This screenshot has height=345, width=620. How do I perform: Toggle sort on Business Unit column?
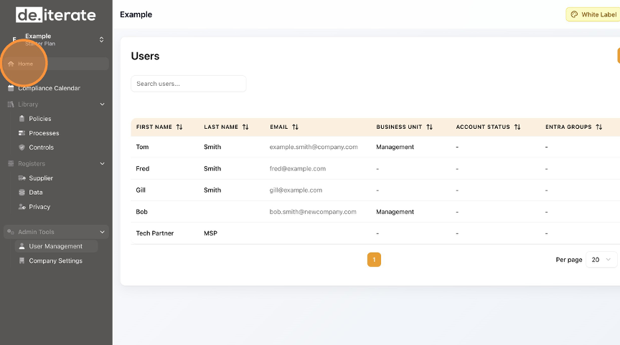coord(429,127)
